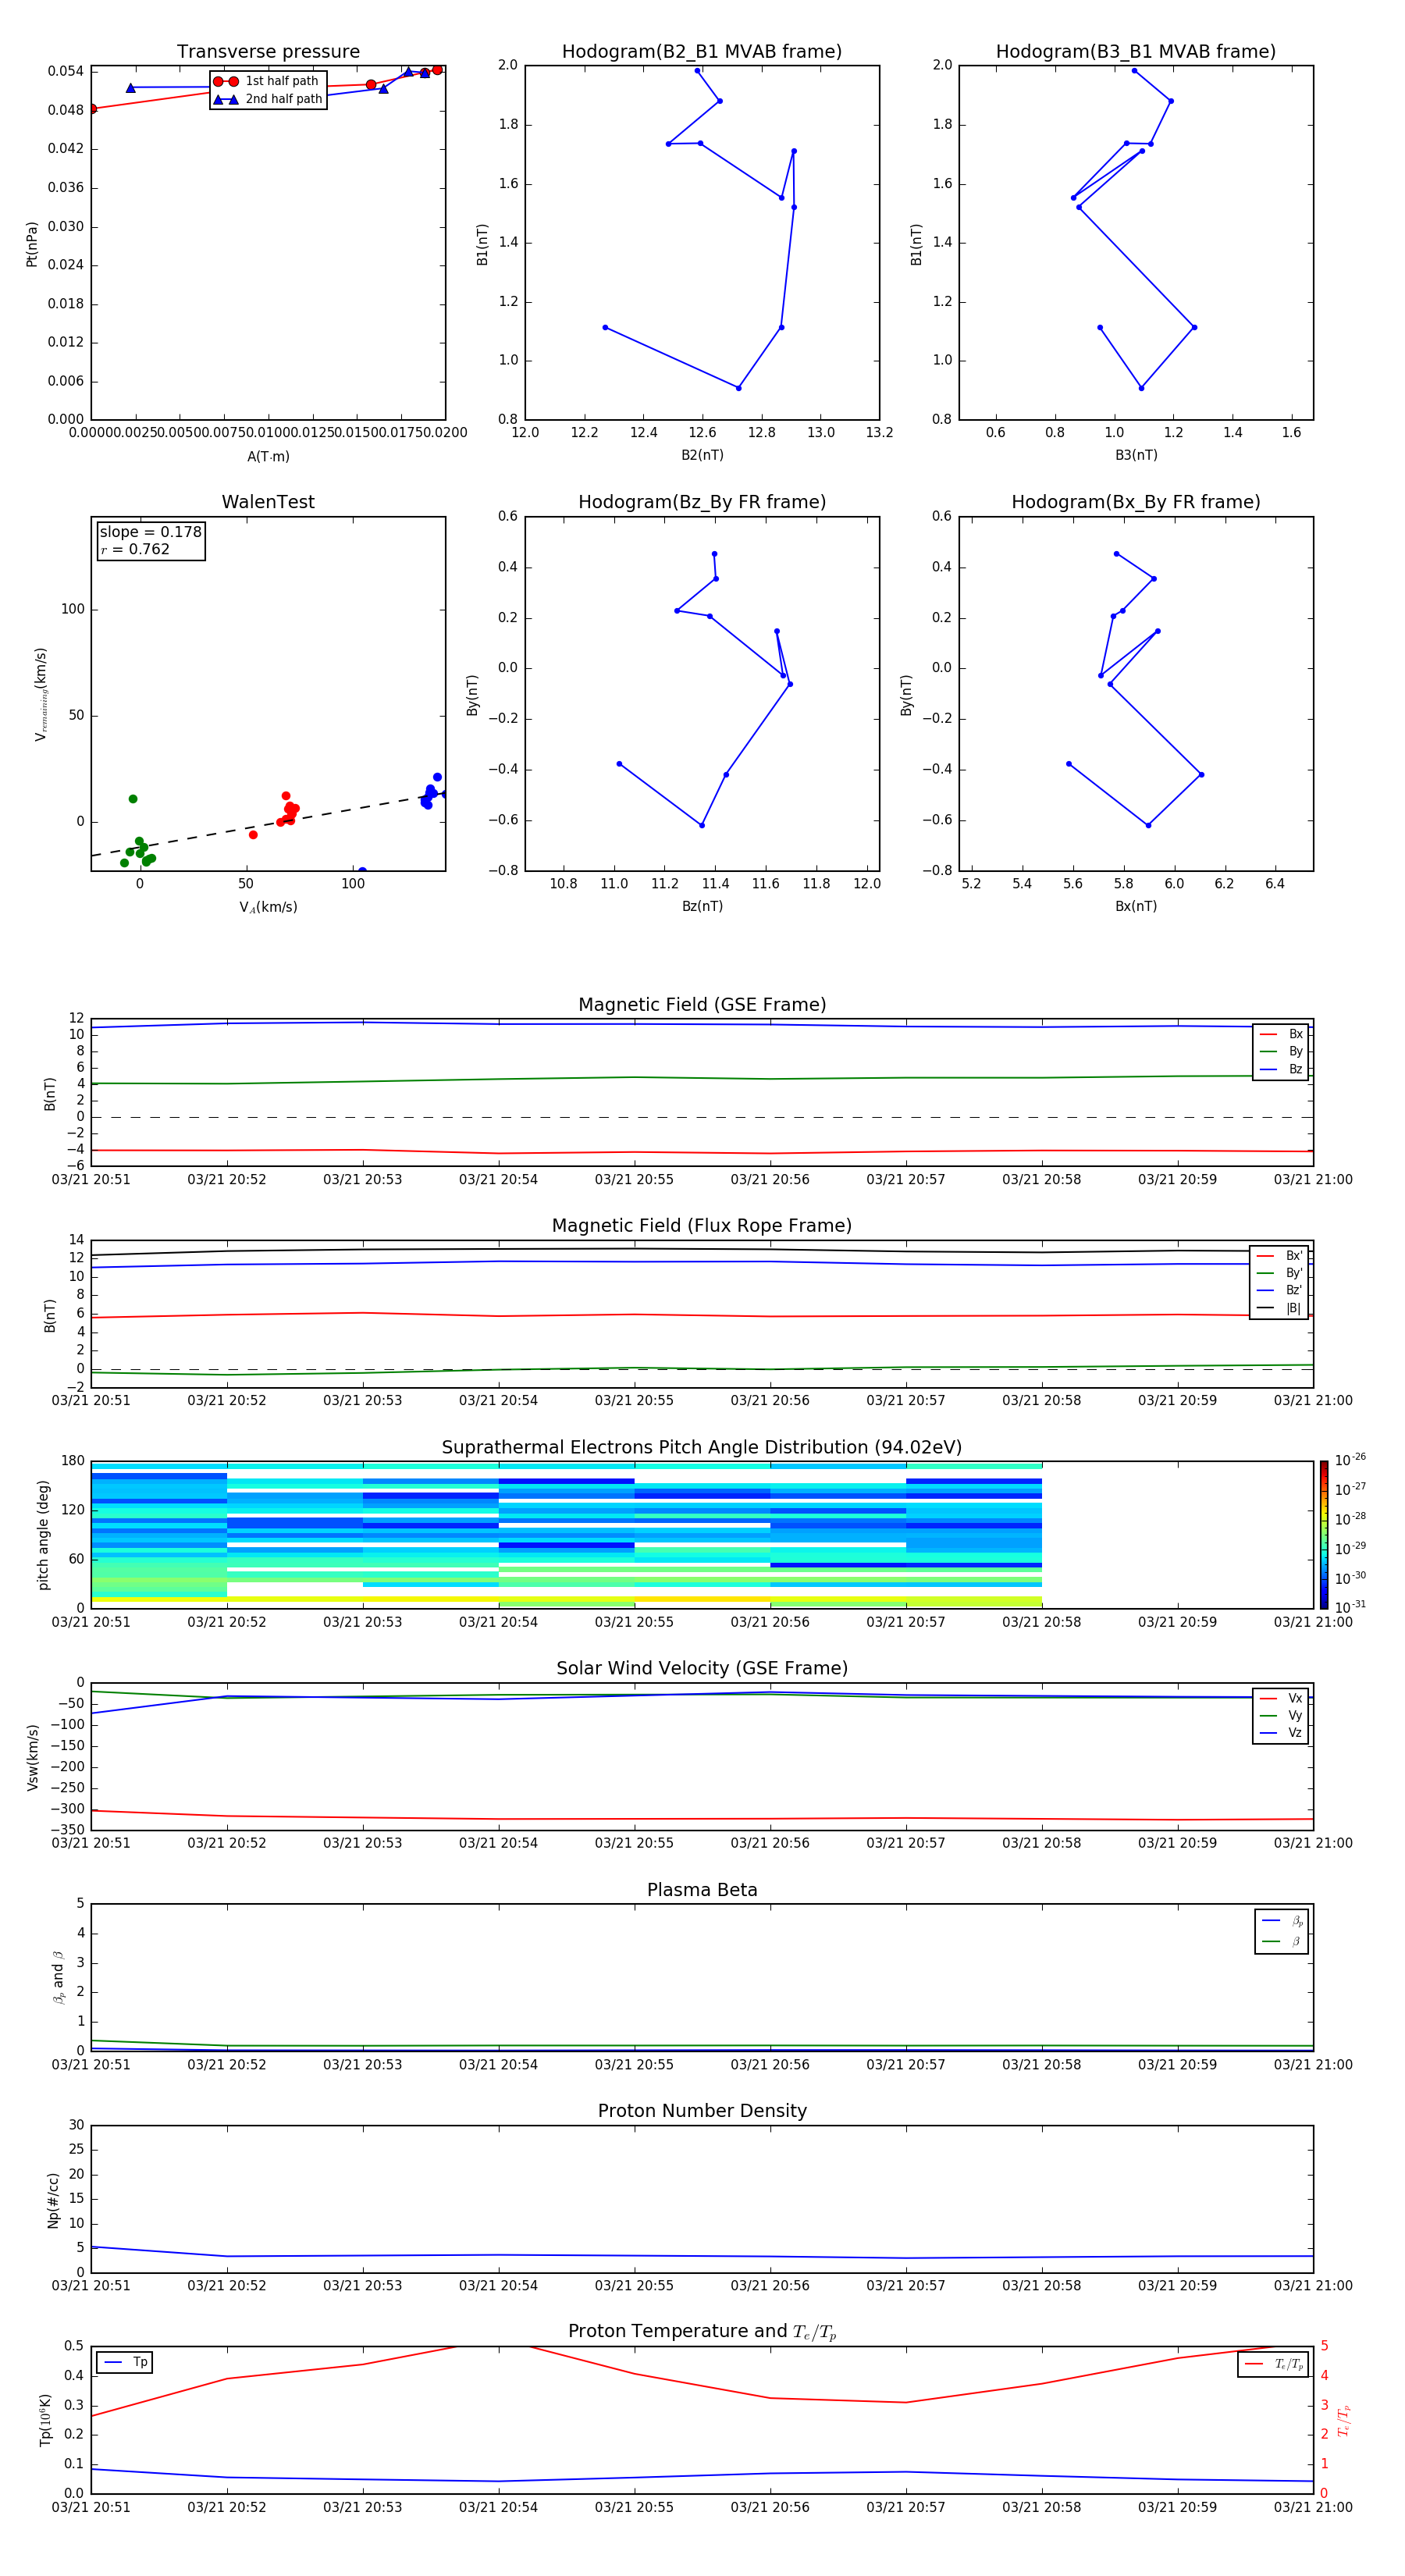
Task: Click the Te/Tp legend entry
Action: click(1274, 2364)
